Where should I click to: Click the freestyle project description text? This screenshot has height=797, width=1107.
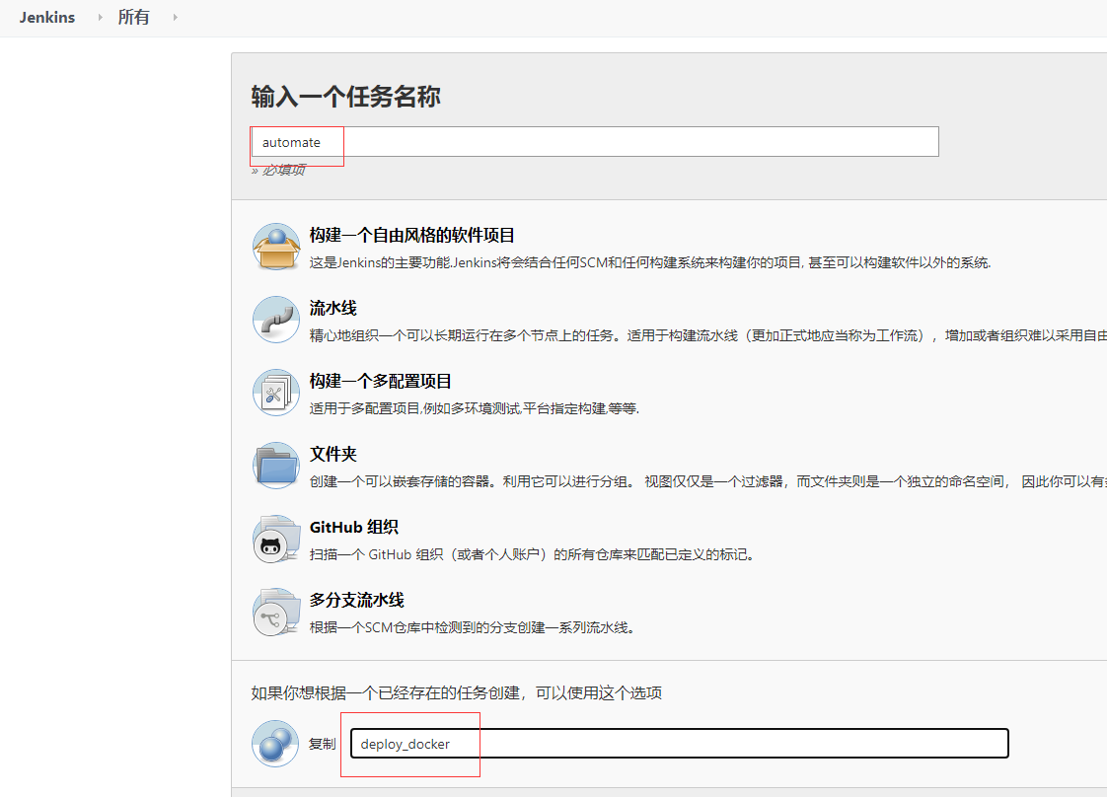(650, 262)
